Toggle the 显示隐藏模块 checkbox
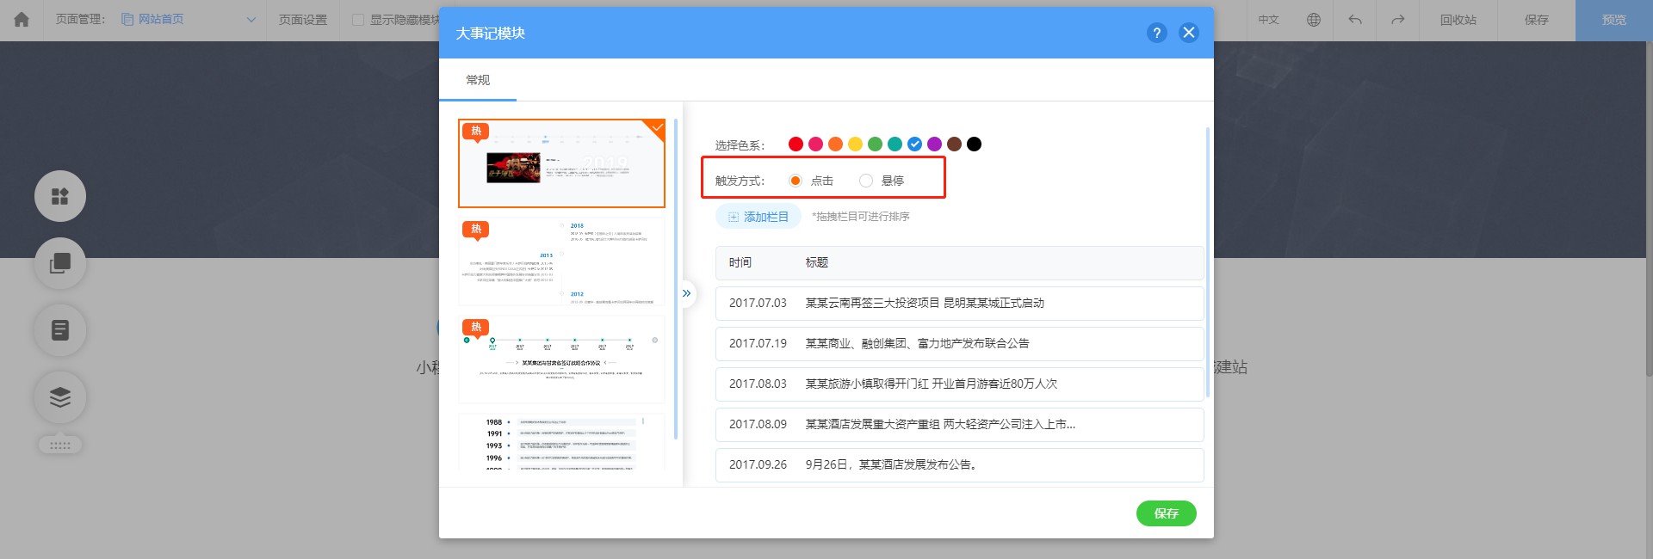Screen dimensions: 1653x559 [x=358, y=20]
